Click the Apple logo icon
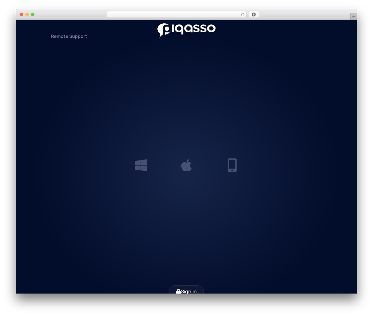Screen dimensions: 373x316 click(186, 165)
